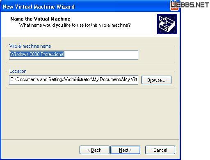Click the 'Location' group label

coord(18,71)
